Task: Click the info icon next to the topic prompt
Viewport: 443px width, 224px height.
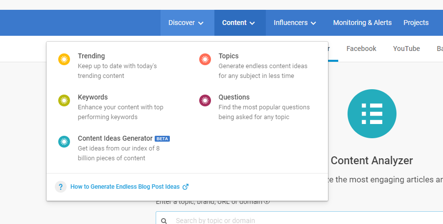Action: coord(267,201)
